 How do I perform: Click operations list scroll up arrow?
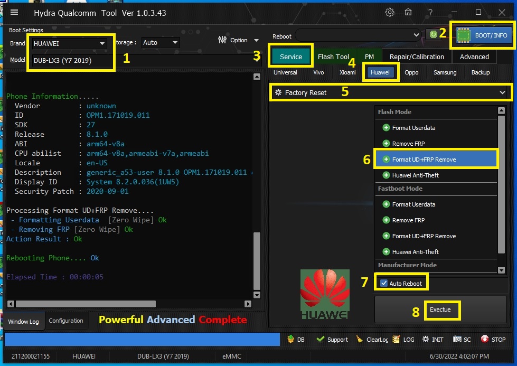pyautogui.click(x=501, y=110)
